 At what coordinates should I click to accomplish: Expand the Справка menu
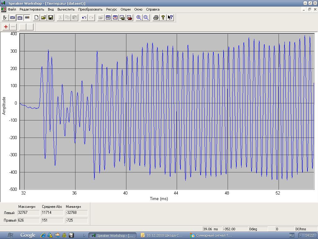pos(153,9)
